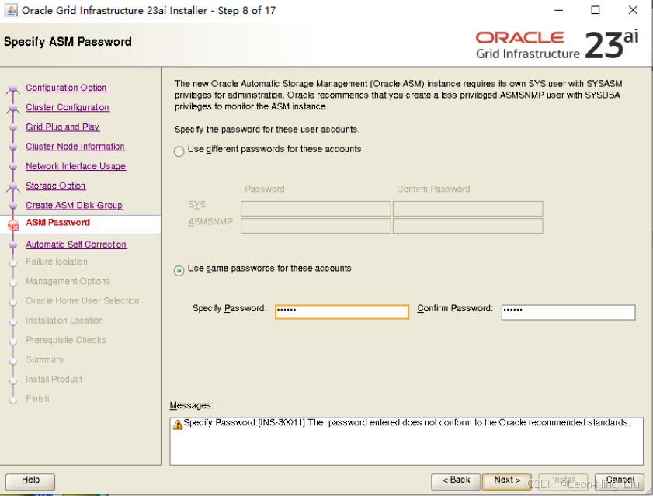Click the ASMSNMP Confirm Password field

click(467, 226)
